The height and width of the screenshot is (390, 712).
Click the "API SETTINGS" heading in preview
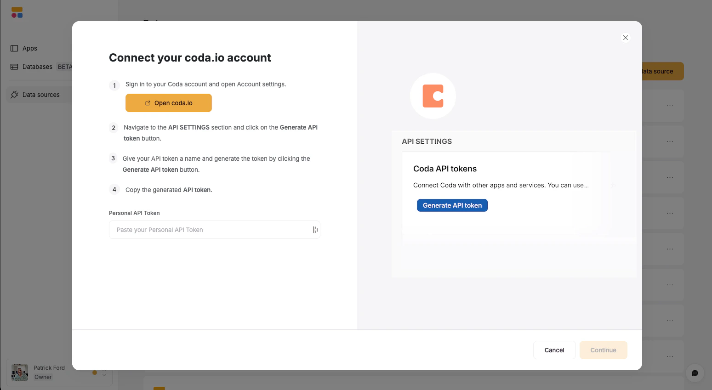click(x=427, y=141)
